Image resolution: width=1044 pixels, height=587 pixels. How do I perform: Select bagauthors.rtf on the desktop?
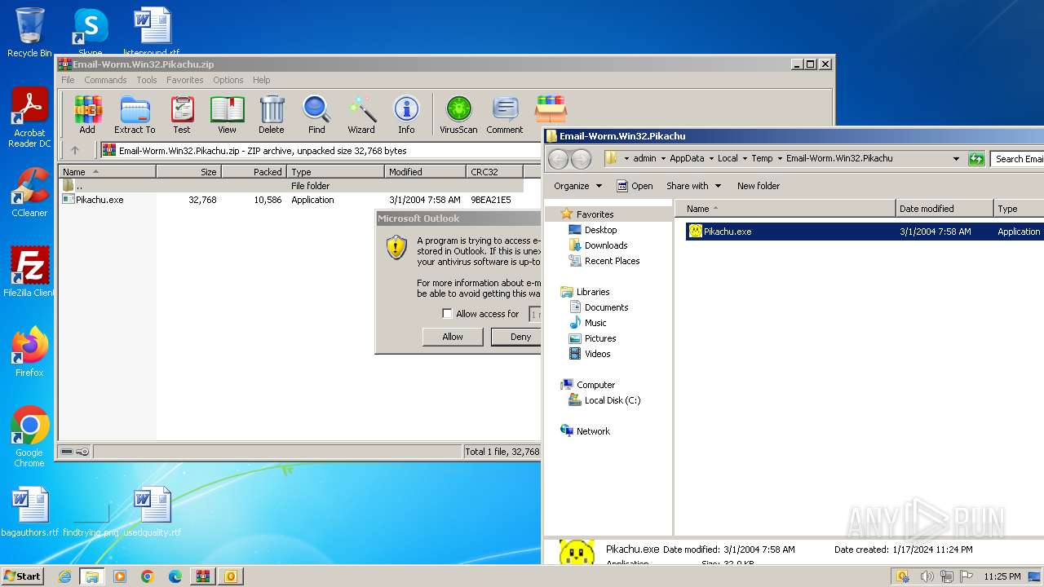coord(30,512)
